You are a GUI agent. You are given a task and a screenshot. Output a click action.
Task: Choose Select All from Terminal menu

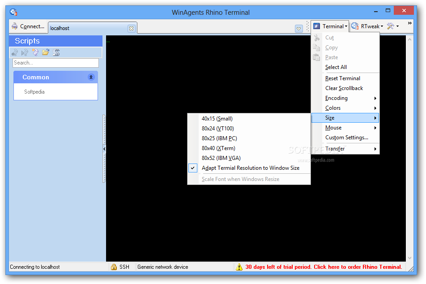tap(345, 67)
